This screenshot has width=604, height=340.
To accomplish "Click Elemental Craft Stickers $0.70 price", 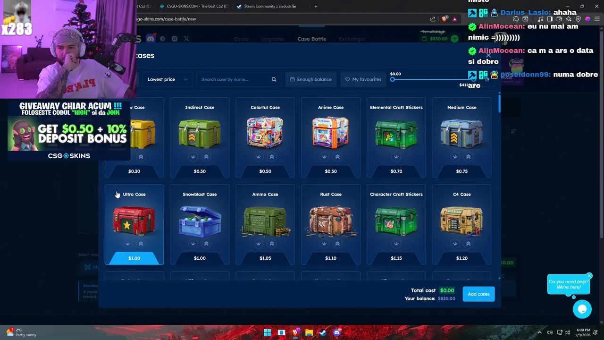I will pyautogui.click(x=396, y=171).
